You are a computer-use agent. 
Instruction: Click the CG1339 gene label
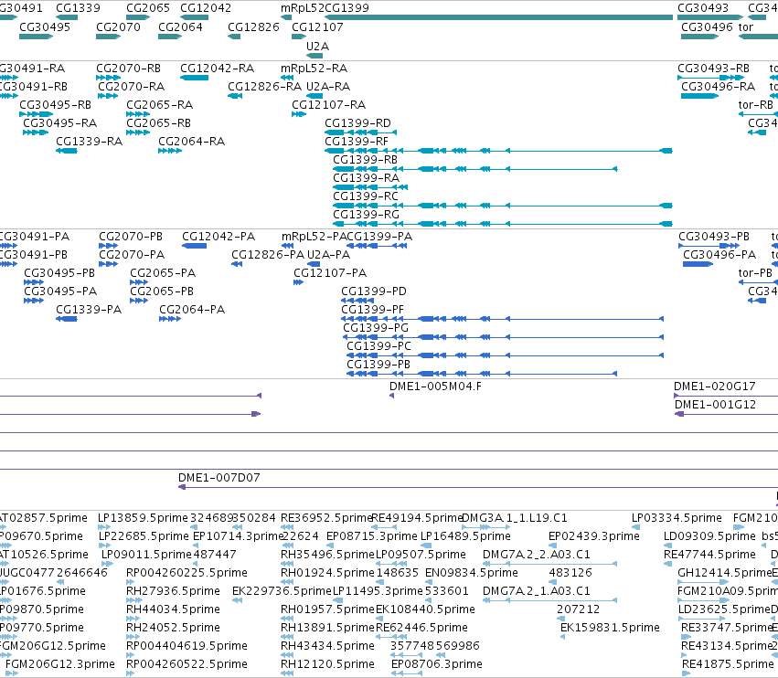point(78,8)
